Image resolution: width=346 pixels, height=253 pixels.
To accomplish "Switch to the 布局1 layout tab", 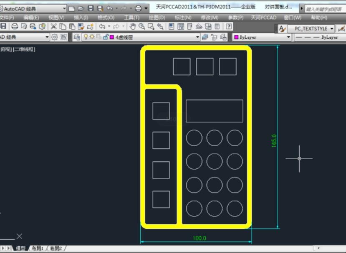I will pos(38,248).
